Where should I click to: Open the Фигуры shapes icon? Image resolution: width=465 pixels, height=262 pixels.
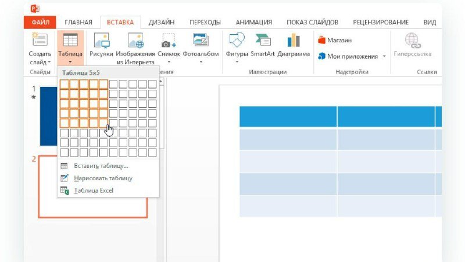tap(237, 40)
